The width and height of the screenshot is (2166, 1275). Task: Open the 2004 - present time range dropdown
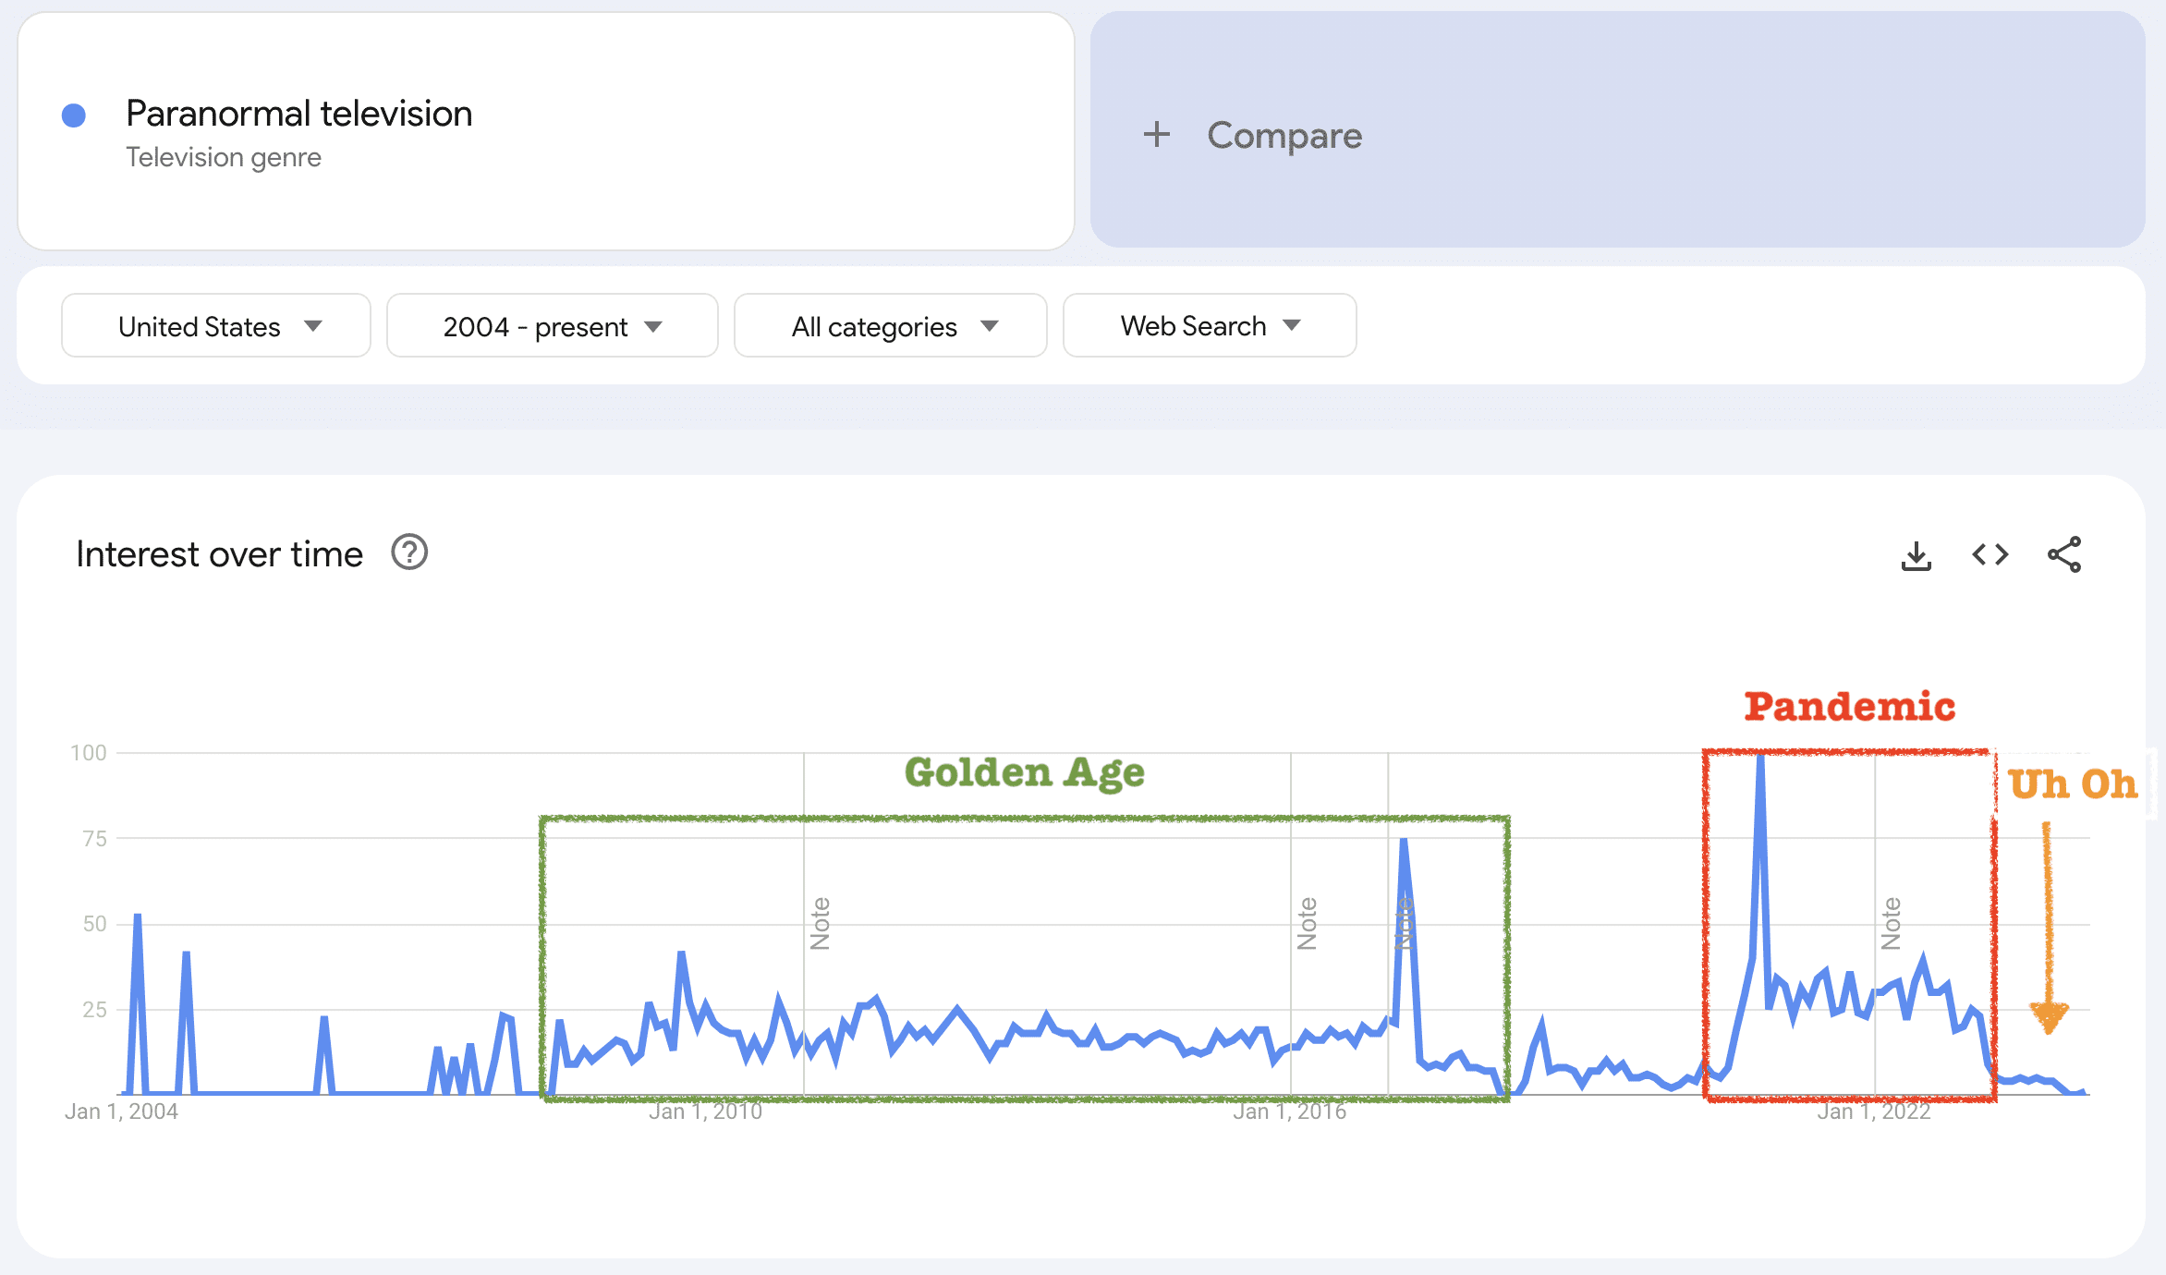coord(552,326)
